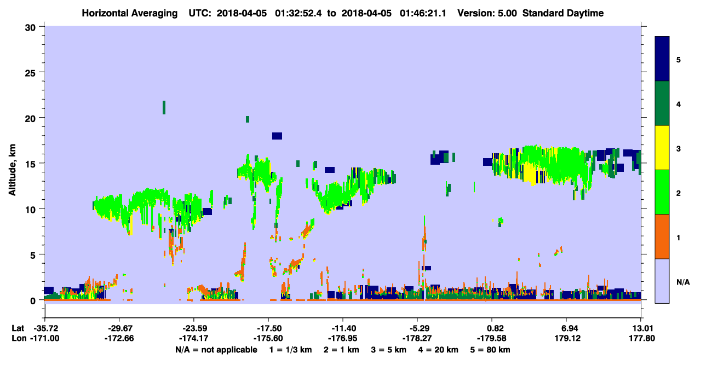The height and width of the screenshot is (365, 712).
Task: Click the colorbar label 4
Action: 679,103
